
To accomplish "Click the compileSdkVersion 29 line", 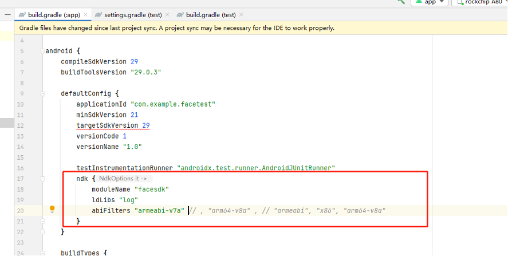I will click(100, 62).
